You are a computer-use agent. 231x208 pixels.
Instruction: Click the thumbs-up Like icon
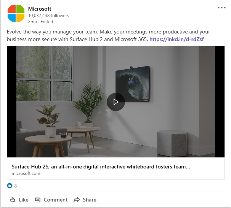pos(13,200)
